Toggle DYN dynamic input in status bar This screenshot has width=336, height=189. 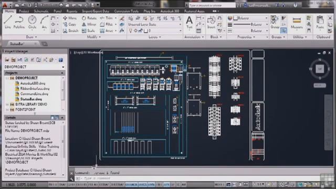pos(151,184)
